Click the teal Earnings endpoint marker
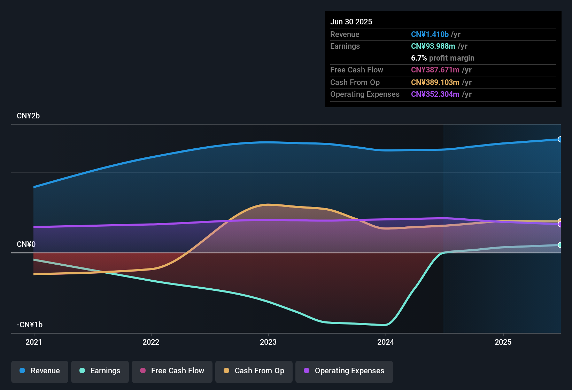Screen dimensions: 572x390 [x=560, y=245]
